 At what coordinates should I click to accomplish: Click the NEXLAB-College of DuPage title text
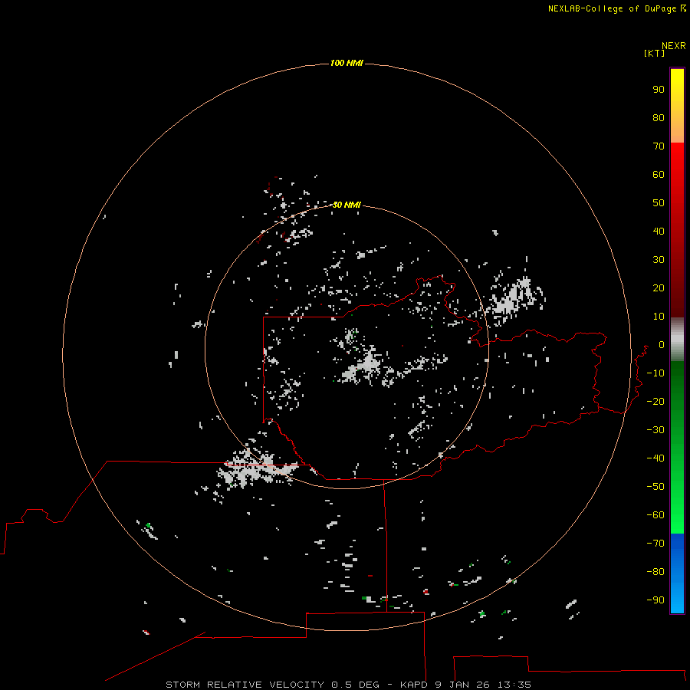pos(612,8)
